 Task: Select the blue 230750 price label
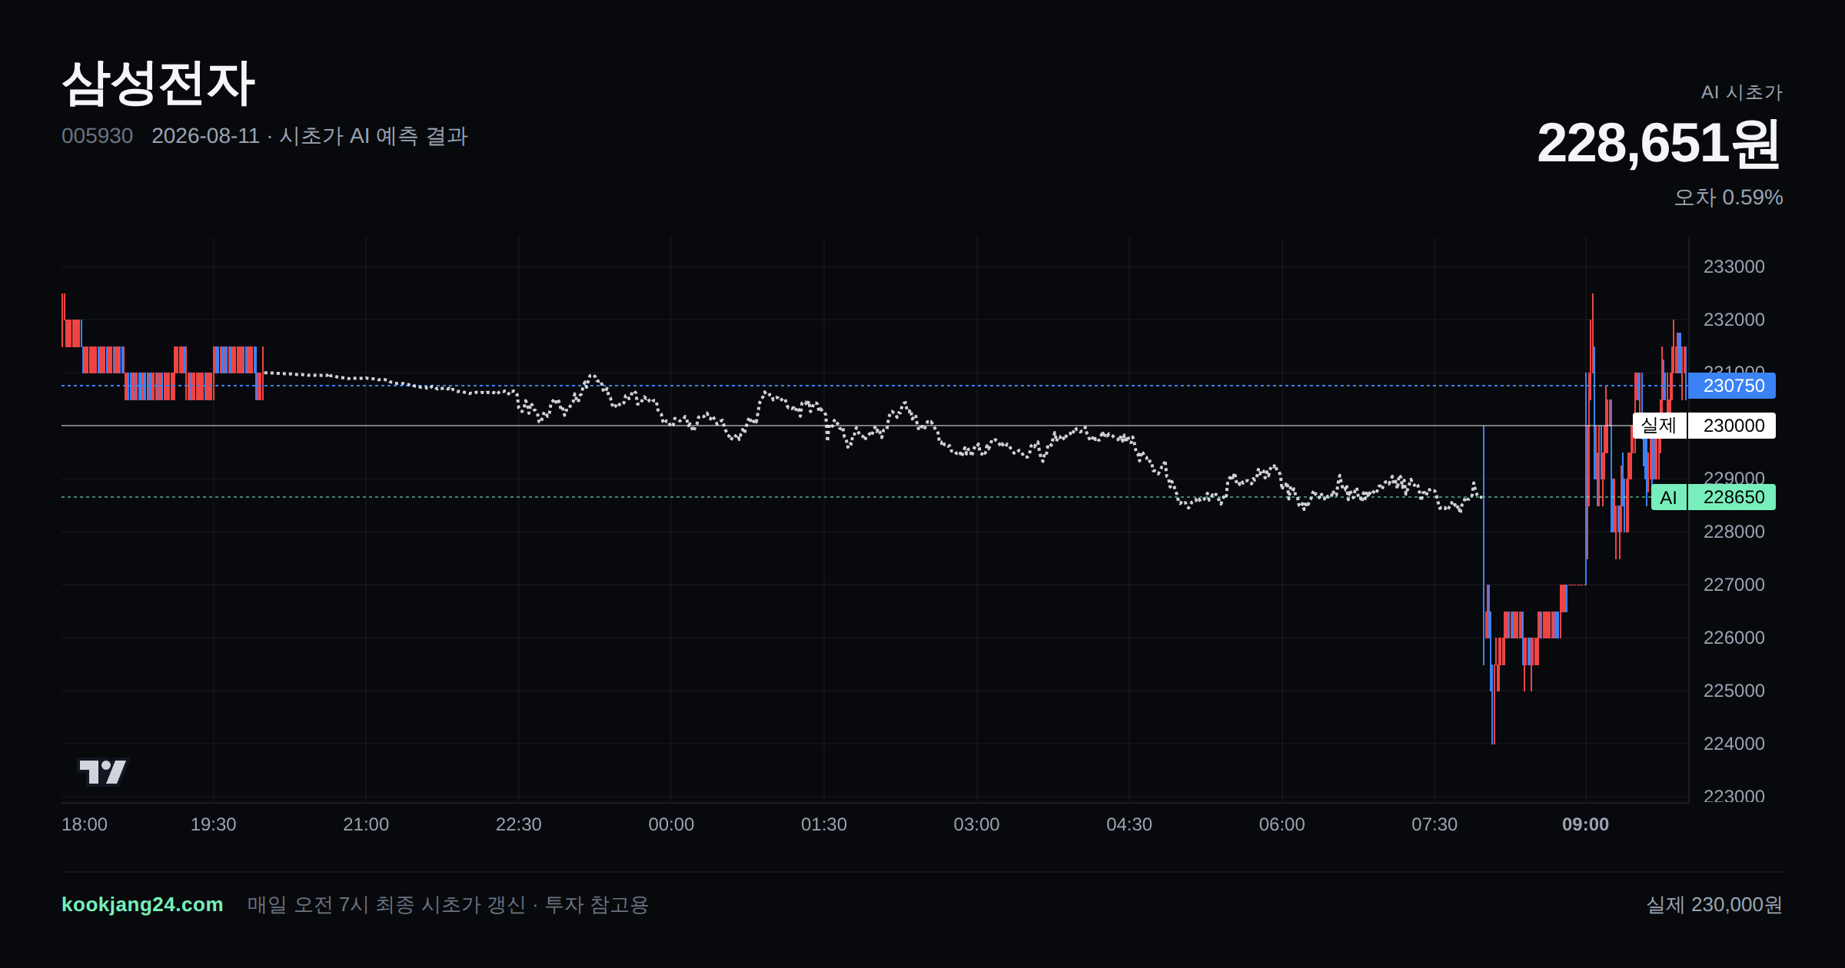(x=1731, y=386)
